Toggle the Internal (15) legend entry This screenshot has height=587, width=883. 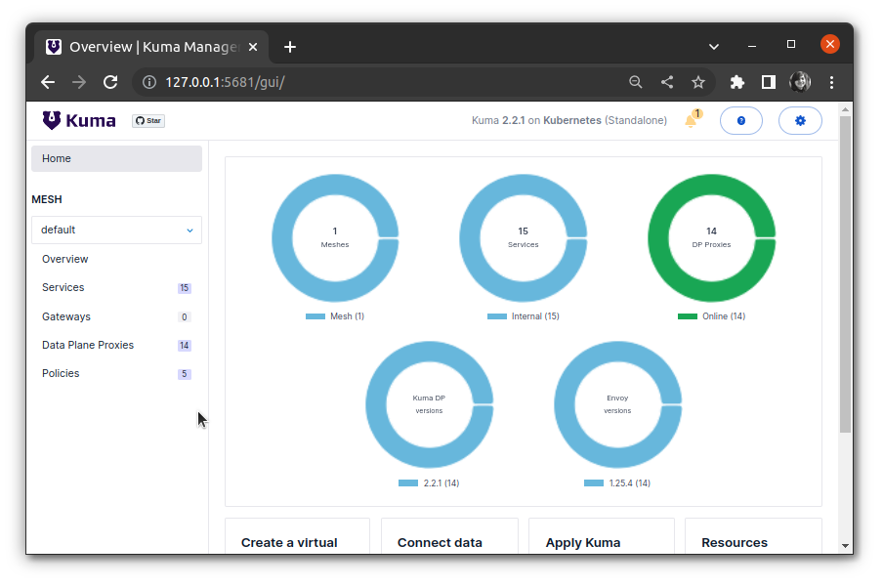524,316
